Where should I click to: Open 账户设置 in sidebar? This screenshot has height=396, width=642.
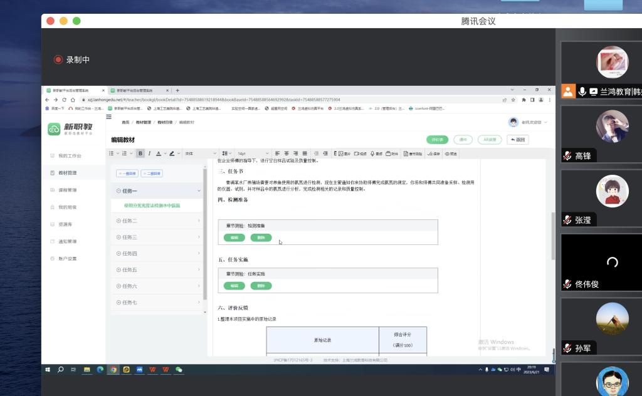click(x=68, y=259)
